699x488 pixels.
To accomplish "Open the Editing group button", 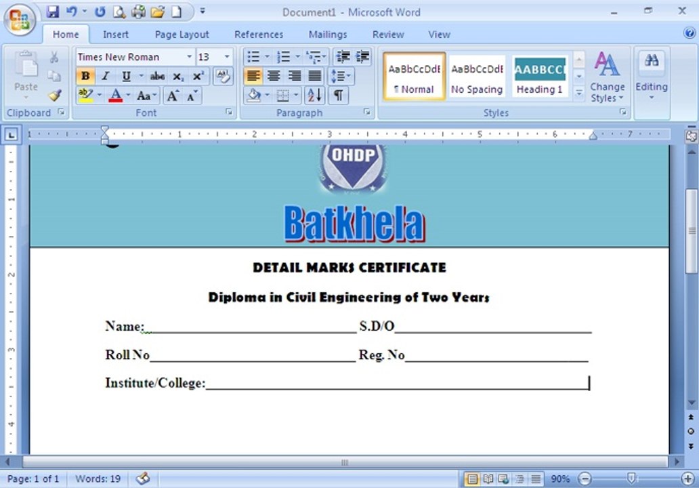I will 652,76.
